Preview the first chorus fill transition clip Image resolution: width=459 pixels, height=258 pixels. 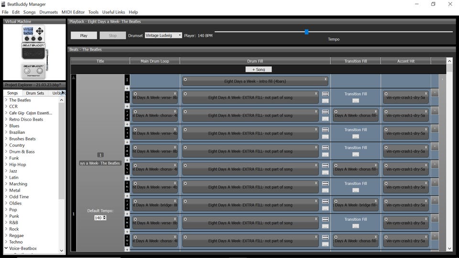click(336, 112)
